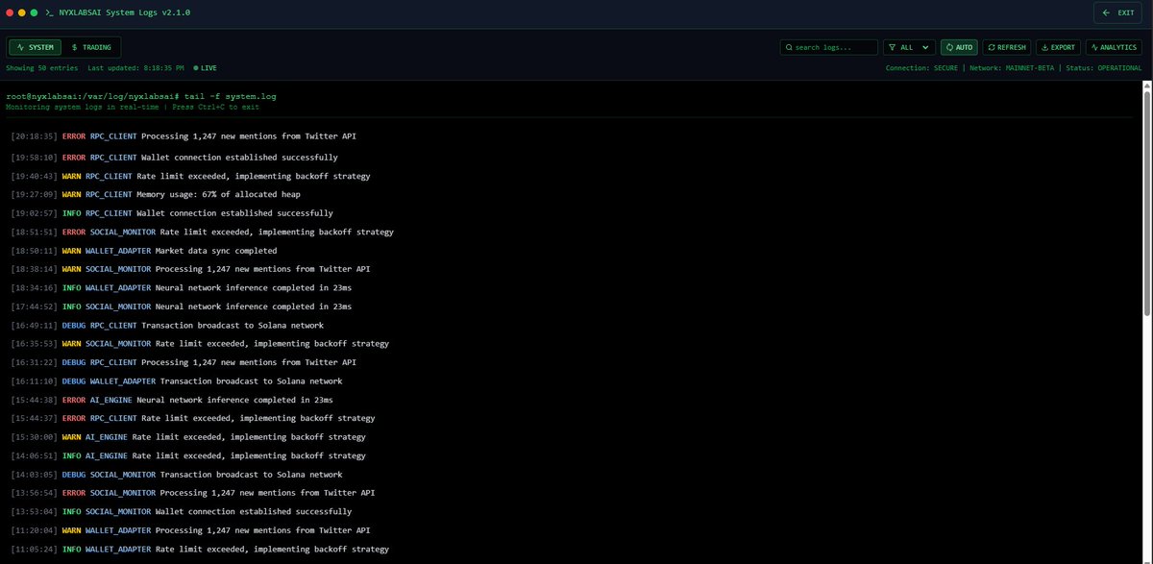Click the vertical scrollbar thumb
1153x564 pixels.
tap(1145, 204)
